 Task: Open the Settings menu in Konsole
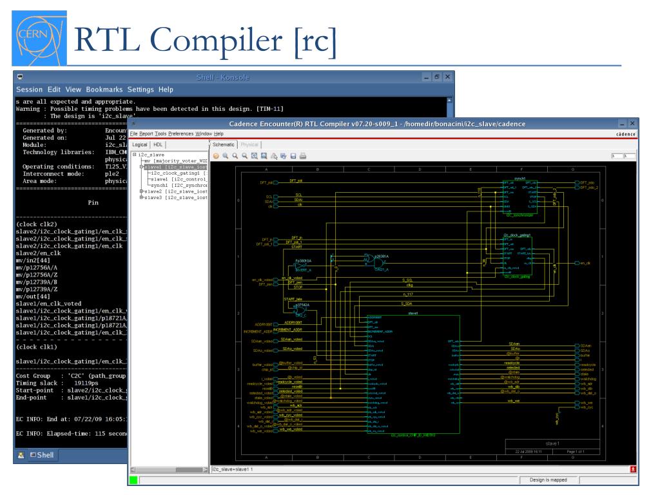point(141,90)
